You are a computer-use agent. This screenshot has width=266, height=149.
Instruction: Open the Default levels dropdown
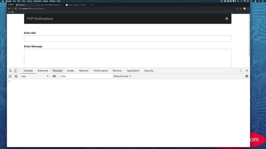coord(122,76)
